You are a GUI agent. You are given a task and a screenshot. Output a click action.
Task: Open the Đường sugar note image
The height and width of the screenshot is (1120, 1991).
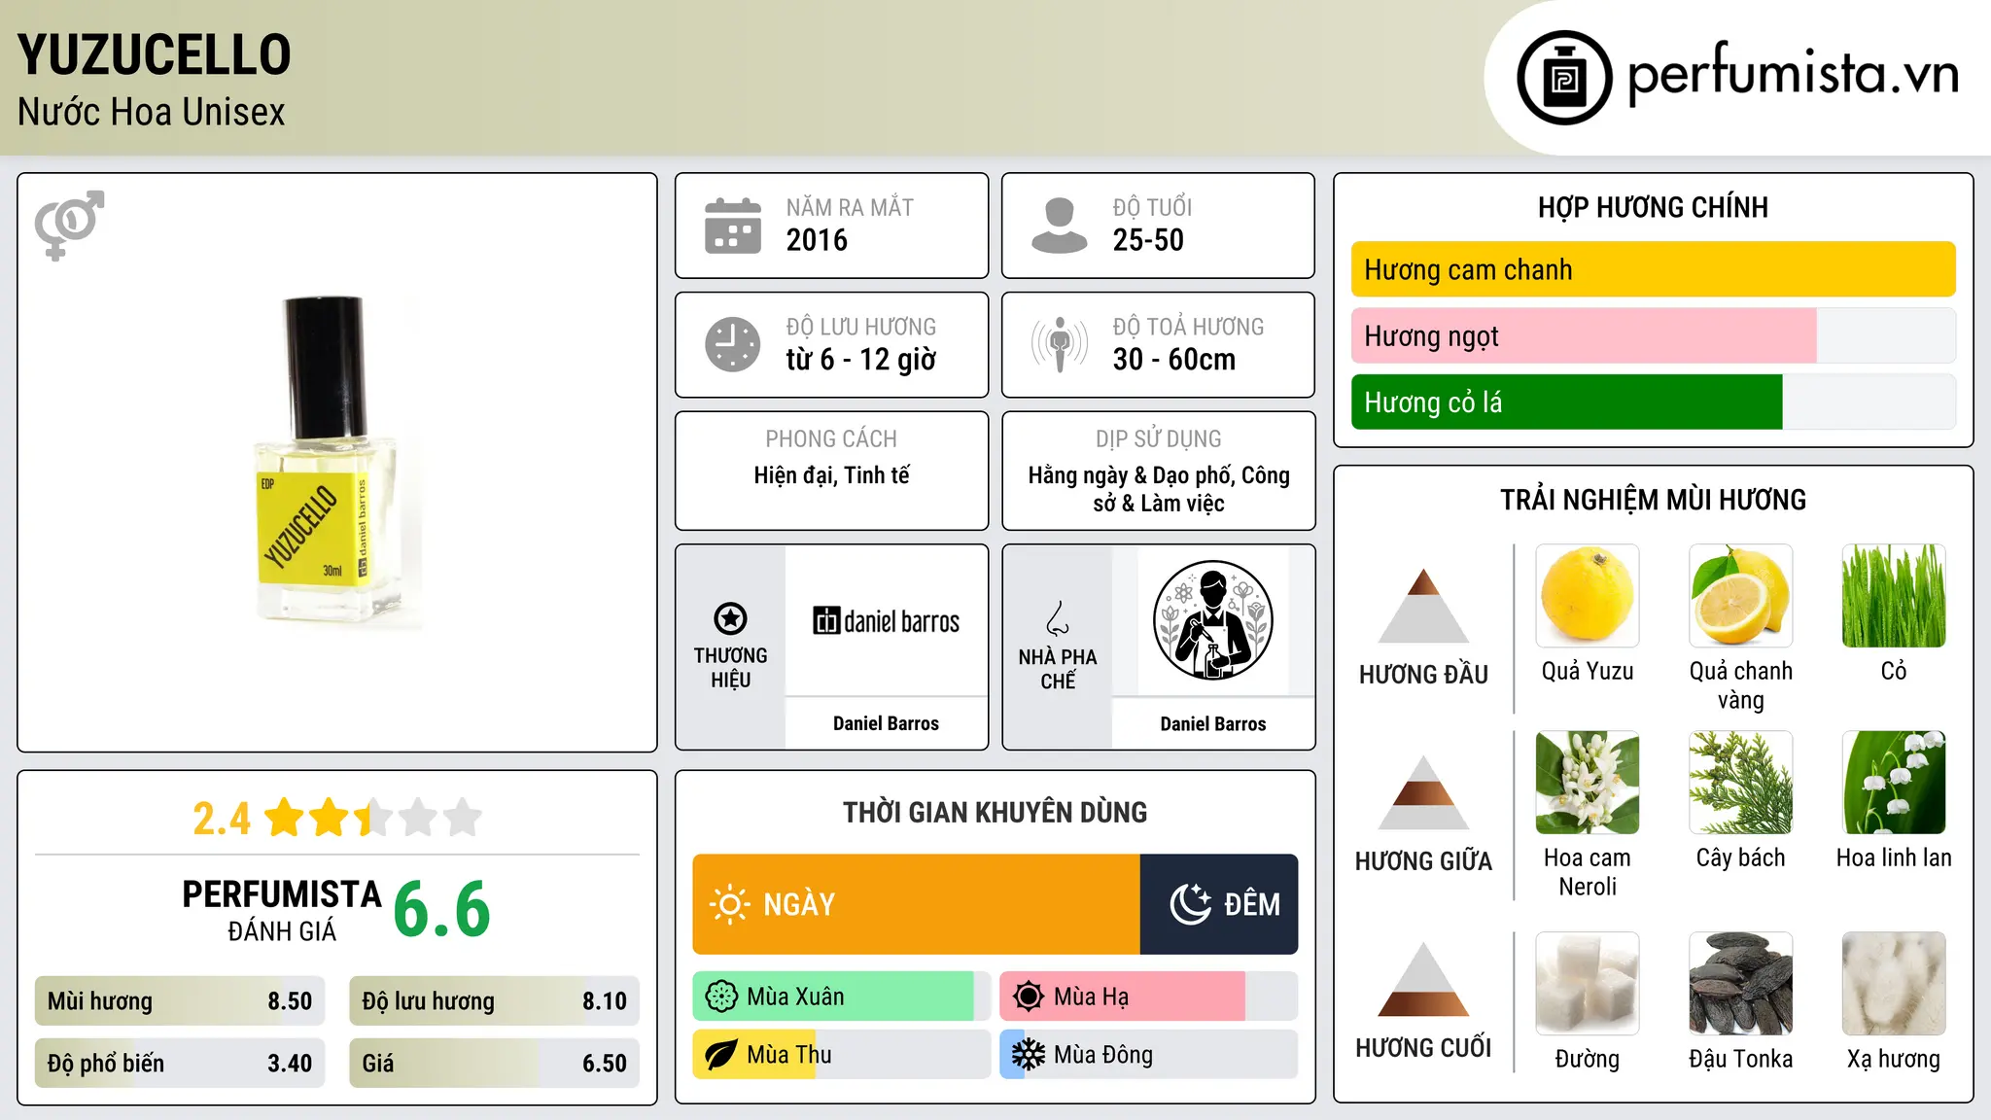point(1588,984)
